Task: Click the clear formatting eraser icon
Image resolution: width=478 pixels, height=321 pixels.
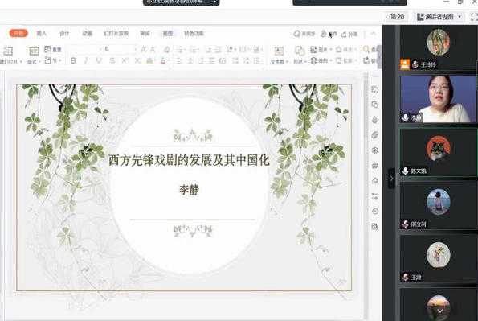Action: point(166,49)
